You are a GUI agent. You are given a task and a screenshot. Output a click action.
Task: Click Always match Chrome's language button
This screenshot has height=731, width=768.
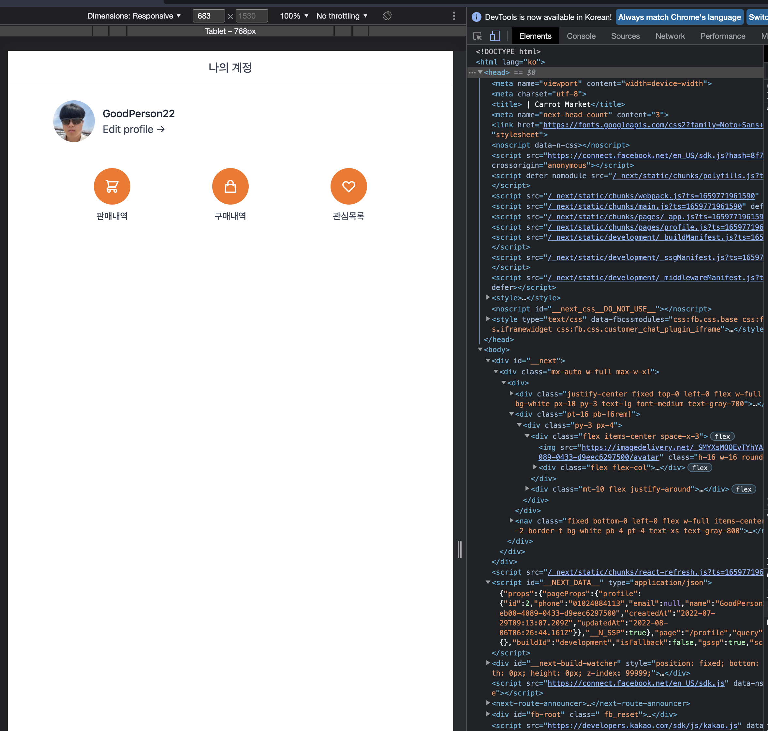(679, 17)
